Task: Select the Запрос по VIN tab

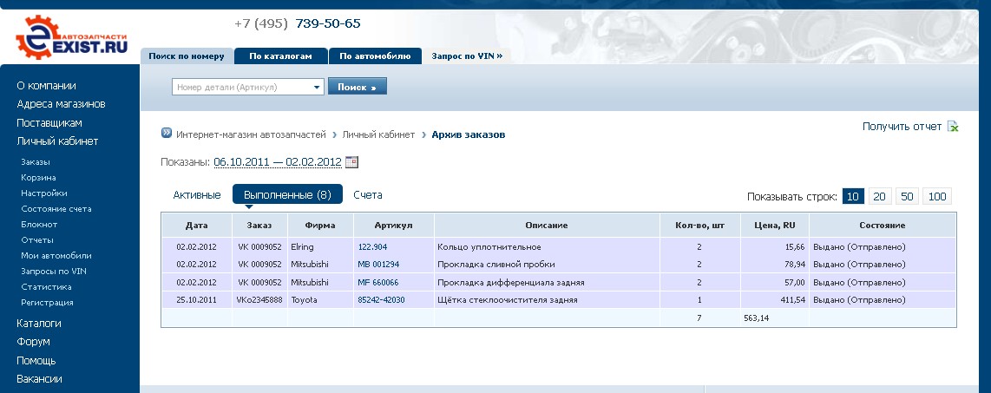Action: tap(467, 56)
